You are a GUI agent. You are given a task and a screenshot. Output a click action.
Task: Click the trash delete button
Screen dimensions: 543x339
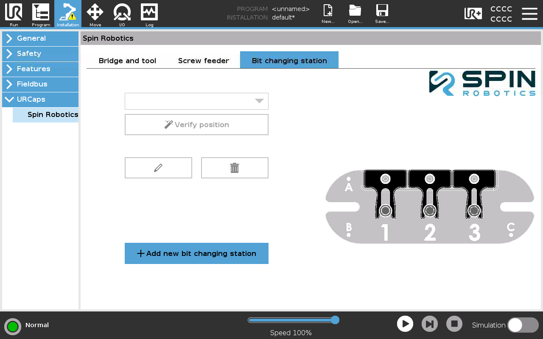click(235, 168)
